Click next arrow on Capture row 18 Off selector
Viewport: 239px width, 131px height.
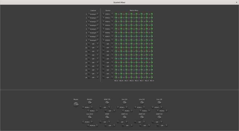tap(98, 78)
